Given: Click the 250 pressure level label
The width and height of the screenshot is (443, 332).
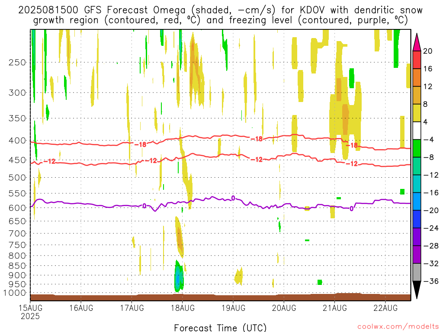Looking at the screenshot, I should tap(17, 62).
